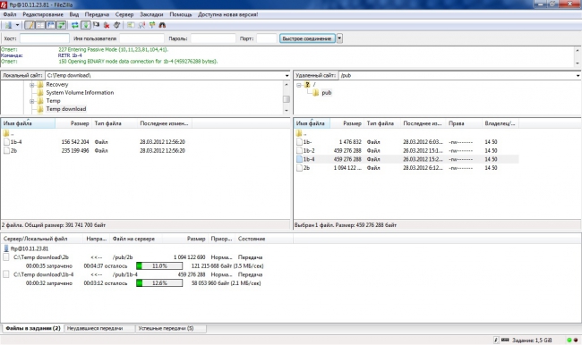Select the pub folder icon in remote tree

click(315, 93)
